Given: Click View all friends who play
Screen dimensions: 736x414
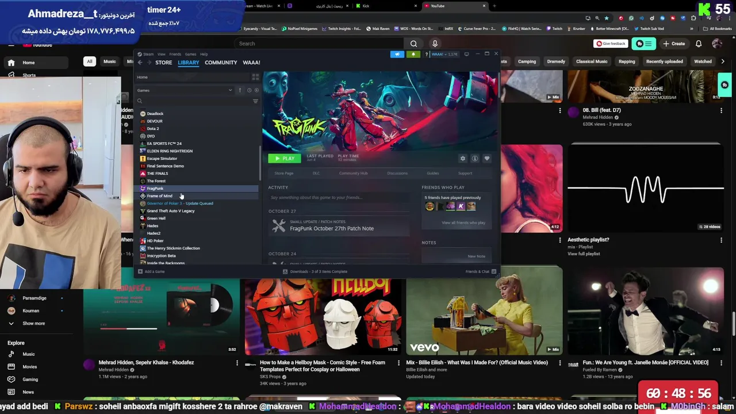Looking at the screenshot, I should (463, 223).
